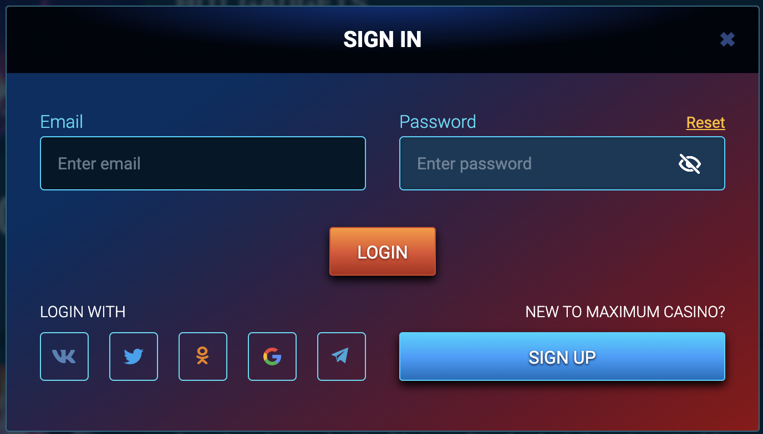Select the Email field label
Viewport: 763px width, 434px height.
(62, 122)
